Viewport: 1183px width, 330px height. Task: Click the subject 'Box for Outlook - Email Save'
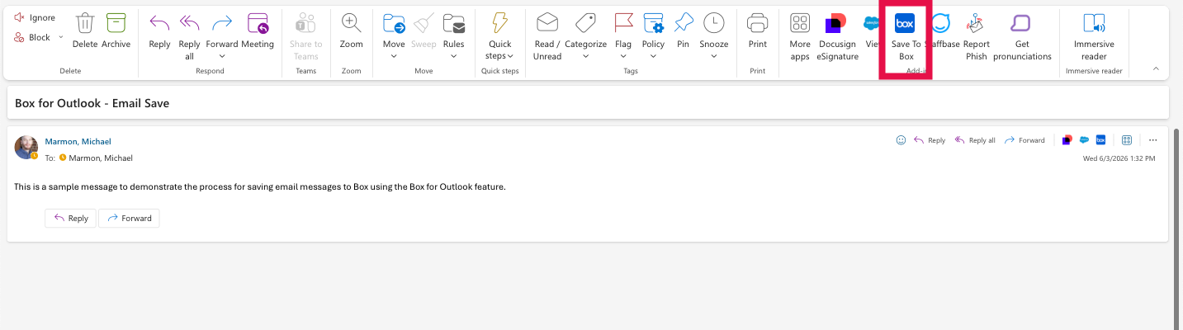(x=92, y=103)
